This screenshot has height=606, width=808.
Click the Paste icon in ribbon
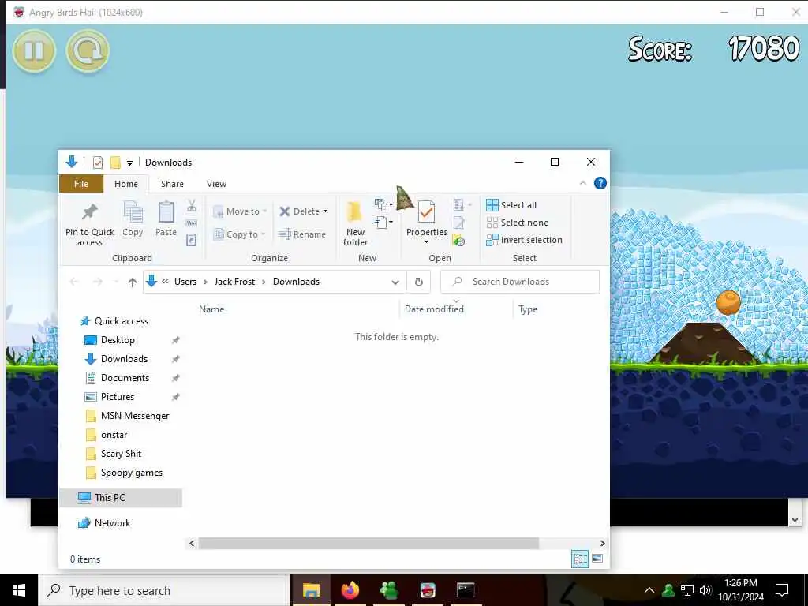(166, 211)
